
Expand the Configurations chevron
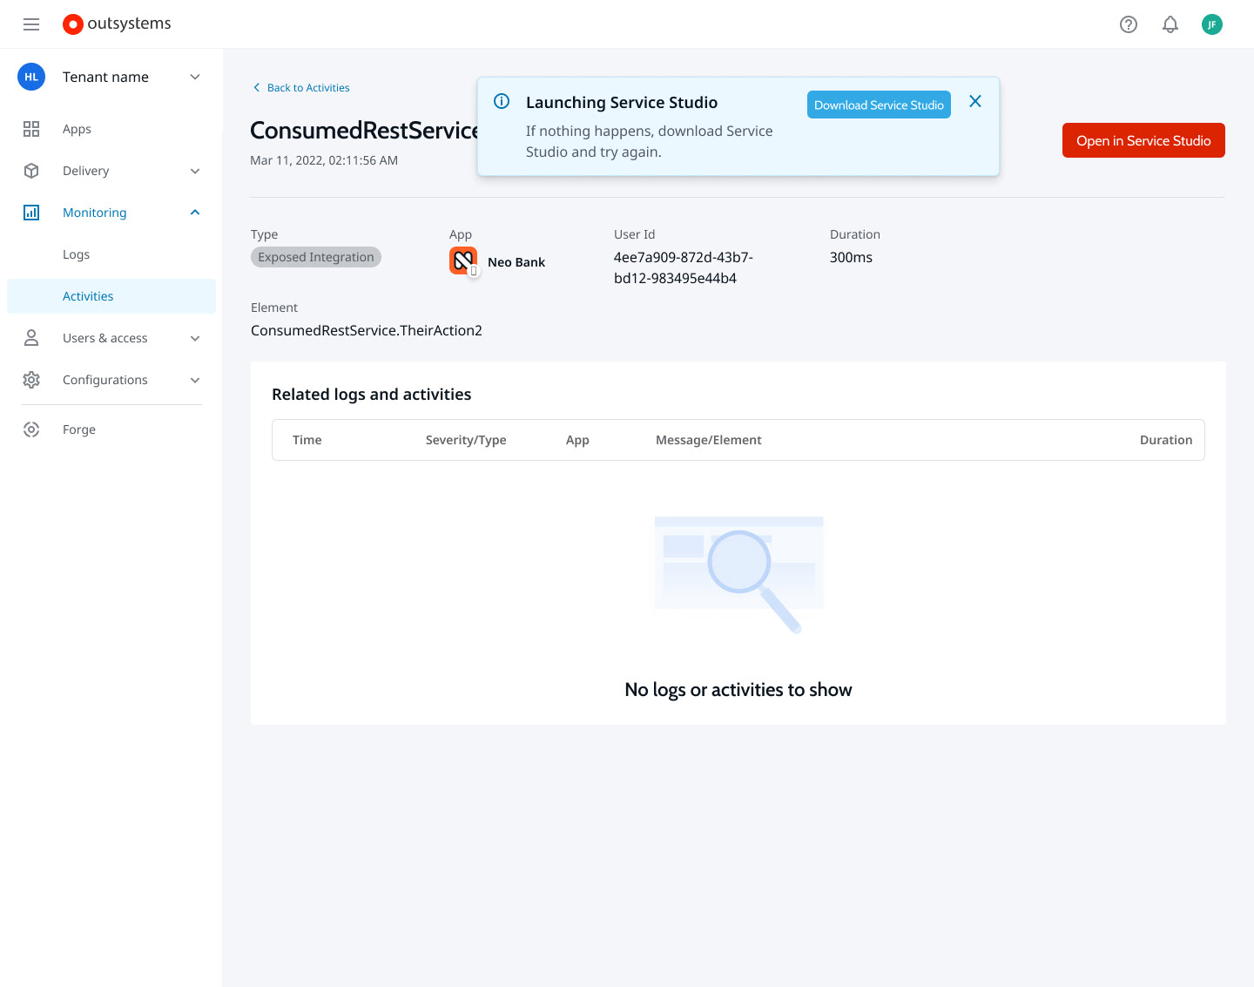(195, 380)
